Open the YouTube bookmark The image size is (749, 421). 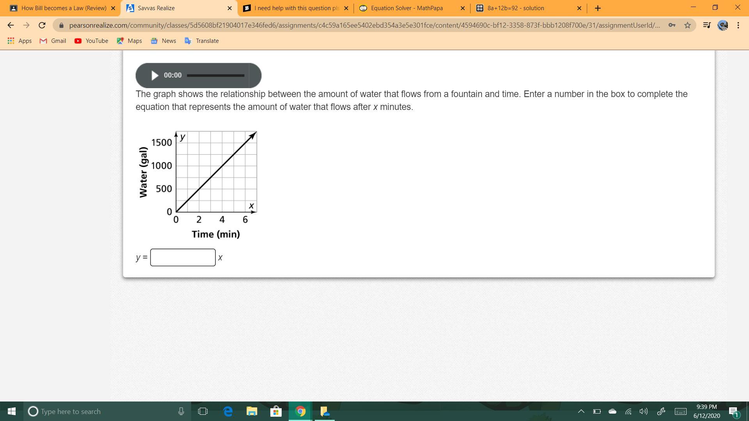pos(91,41)
